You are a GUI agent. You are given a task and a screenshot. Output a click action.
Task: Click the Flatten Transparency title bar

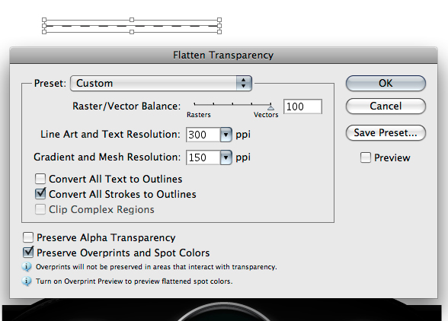pos(223,55)
